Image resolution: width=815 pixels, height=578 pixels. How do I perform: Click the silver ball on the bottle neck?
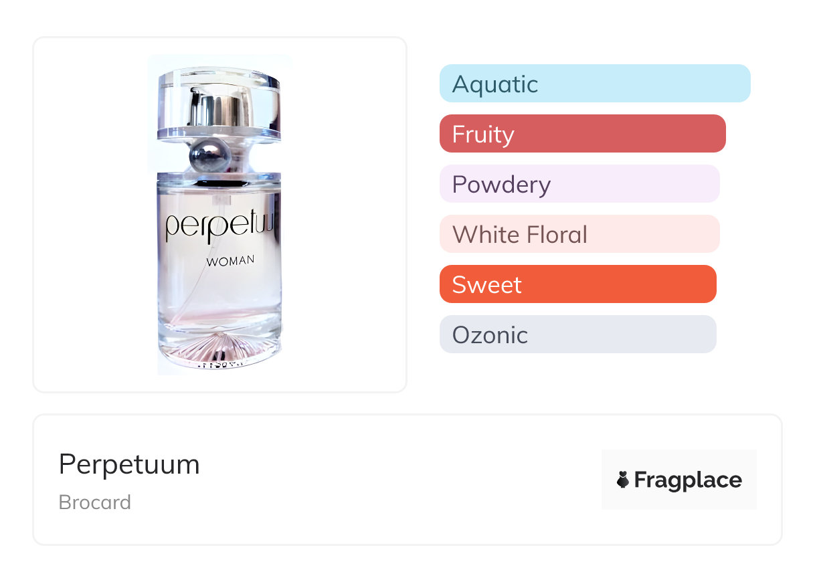tap(209, 157)
